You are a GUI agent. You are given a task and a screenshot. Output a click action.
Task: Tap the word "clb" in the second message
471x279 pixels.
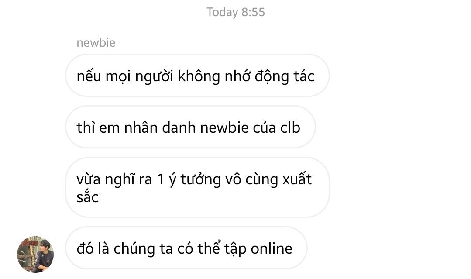[290, 127]
